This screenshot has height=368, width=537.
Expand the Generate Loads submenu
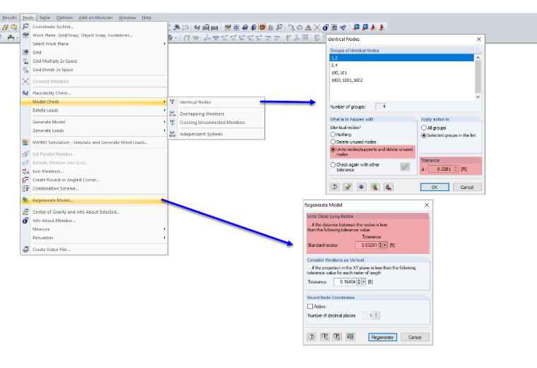tap(94, 130)
